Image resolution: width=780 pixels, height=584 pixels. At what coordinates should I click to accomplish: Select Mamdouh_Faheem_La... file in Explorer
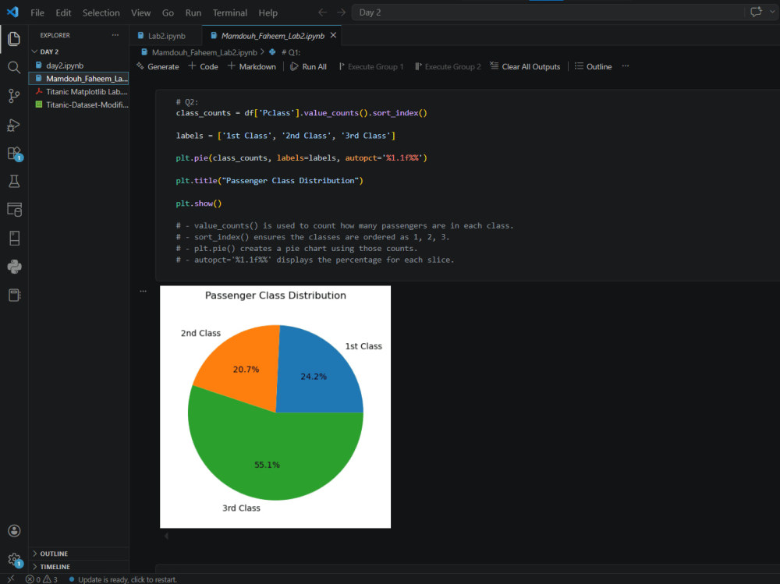79,79
